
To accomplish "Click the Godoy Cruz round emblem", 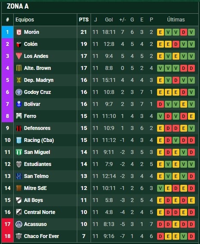I will 19,92.
